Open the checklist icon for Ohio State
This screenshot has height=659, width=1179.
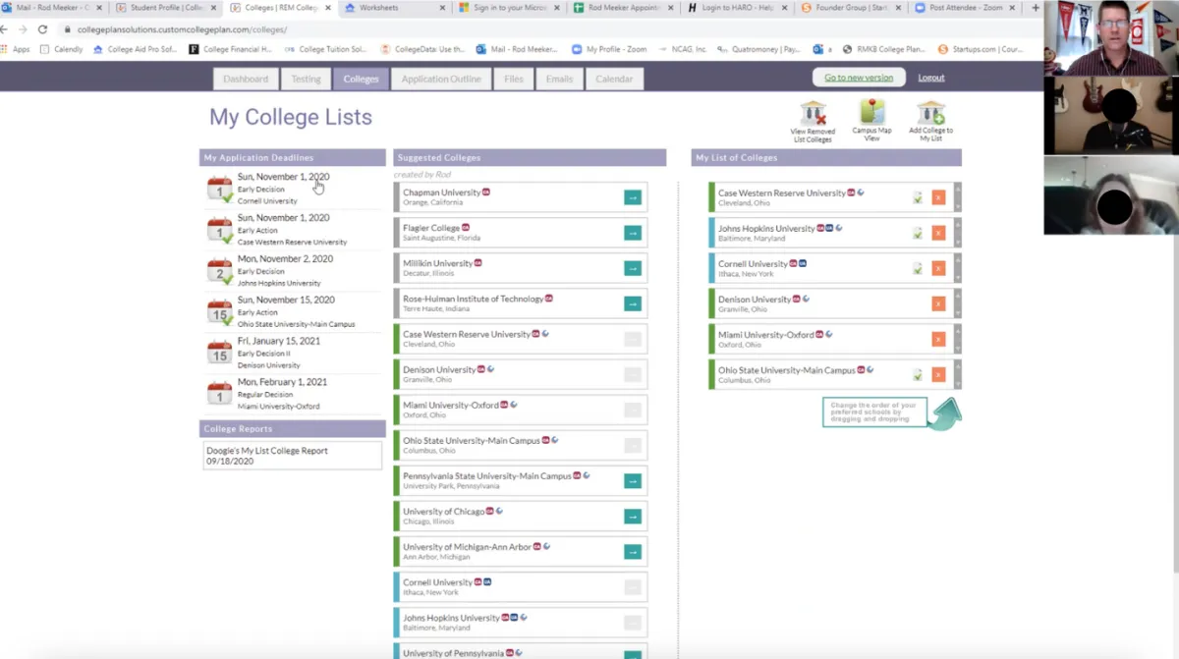click(x=918, y=374)
